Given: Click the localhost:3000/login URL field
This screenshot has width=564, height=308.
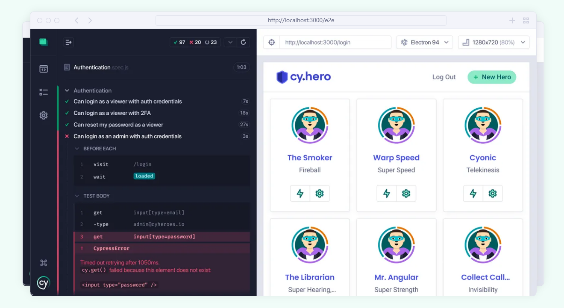Looking at the screenshot, I should (x=335, y=42).
